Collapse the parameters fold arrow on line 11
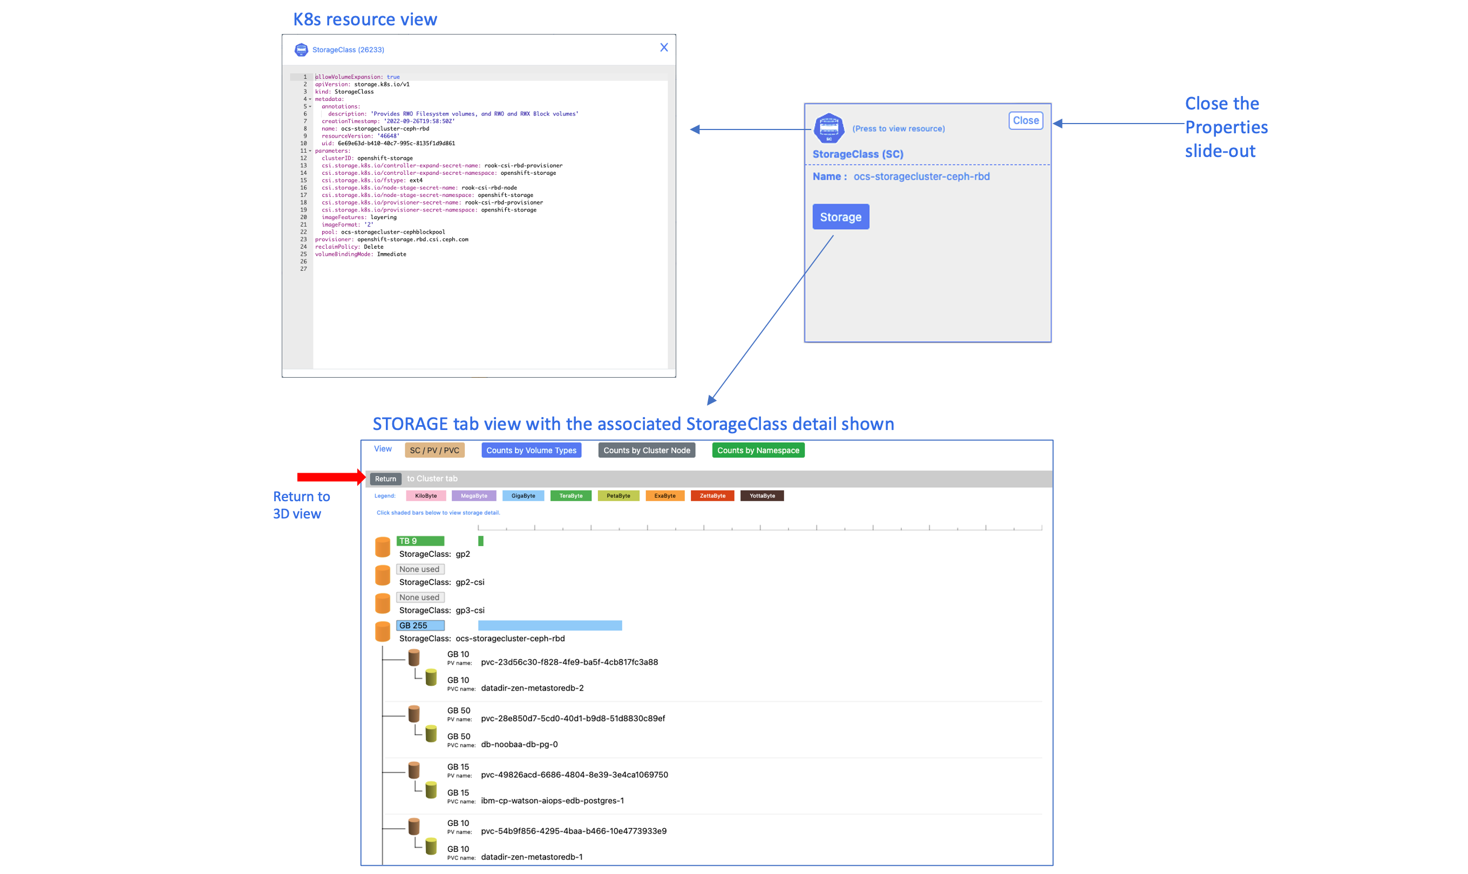The height and width of the screenshot is (874, 1468). 310,151
